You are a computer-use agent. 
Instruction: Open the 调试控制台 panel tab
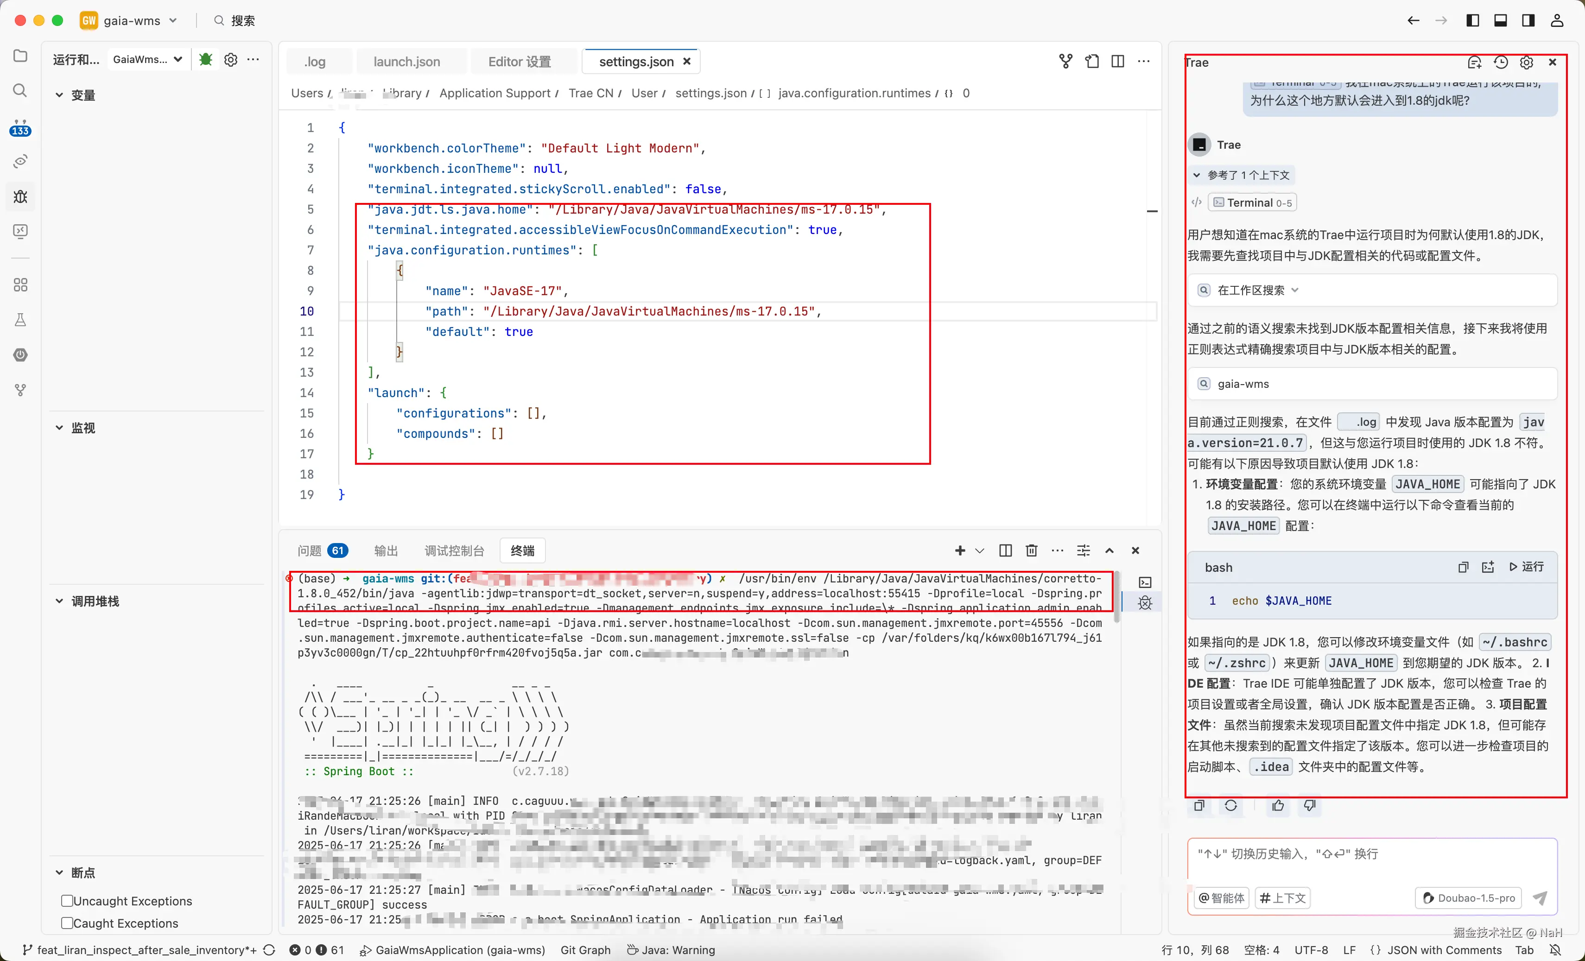[x=454, y=550]
